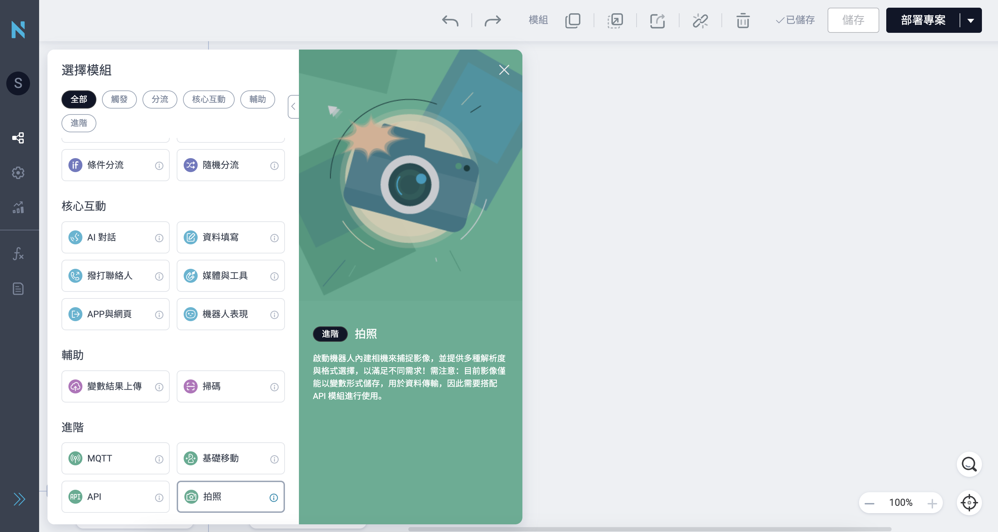Zoom in with the plus button

coord(932,503)
